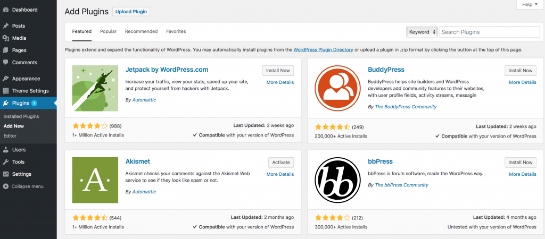This screenshot has height=239, width=545.
Task: Open More Details for BuddyPress
Action: click(x=523, y=82)
